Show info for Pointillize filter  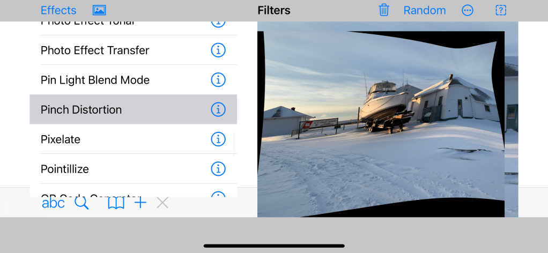click(x=218, y=169)
